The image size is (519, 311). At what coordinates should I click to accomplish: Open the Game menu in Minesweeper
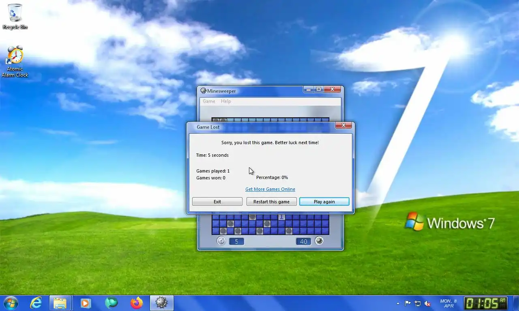pos(209,101)
